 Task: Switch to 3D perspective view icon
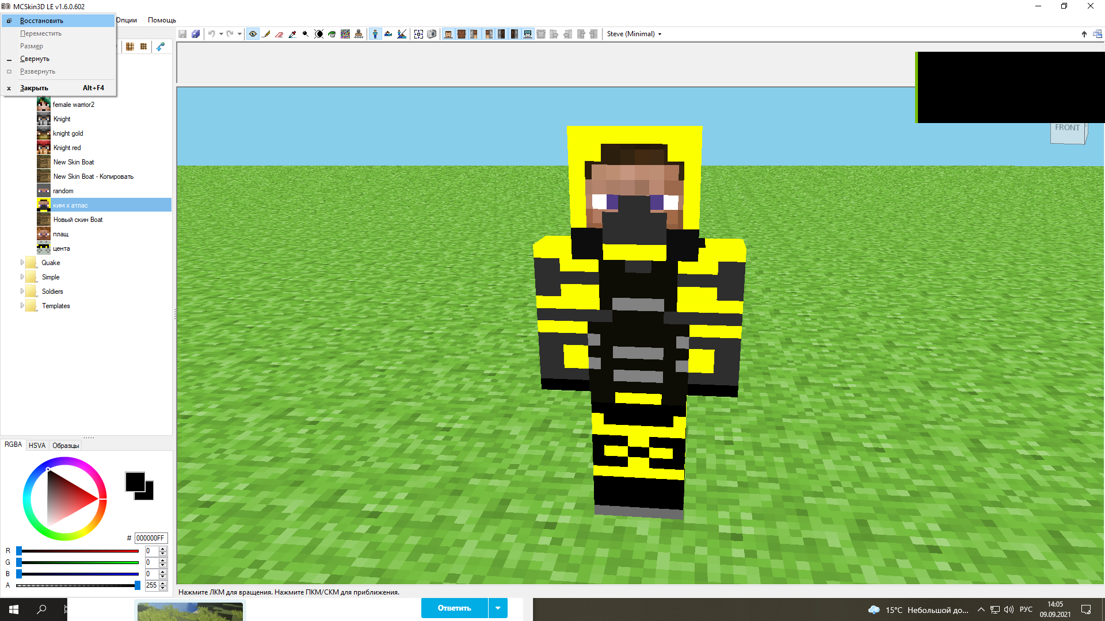(x=375, y=34)
